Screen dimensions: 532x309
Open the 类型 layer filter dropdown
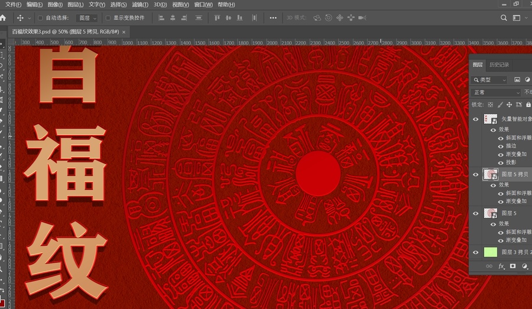(489, 80)
